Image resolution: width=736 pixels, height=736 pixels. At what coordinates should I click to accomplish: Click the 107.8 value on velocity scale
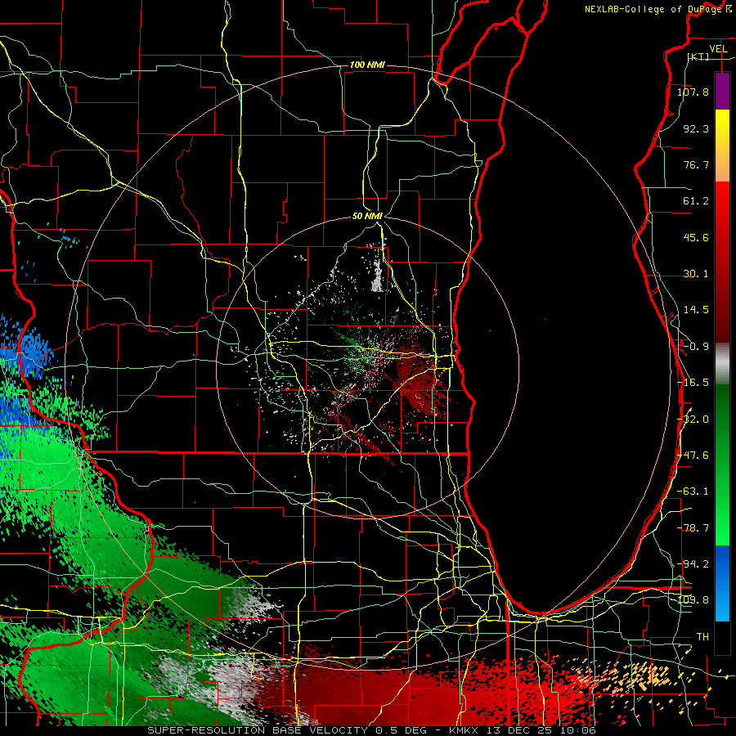(693, 92)
